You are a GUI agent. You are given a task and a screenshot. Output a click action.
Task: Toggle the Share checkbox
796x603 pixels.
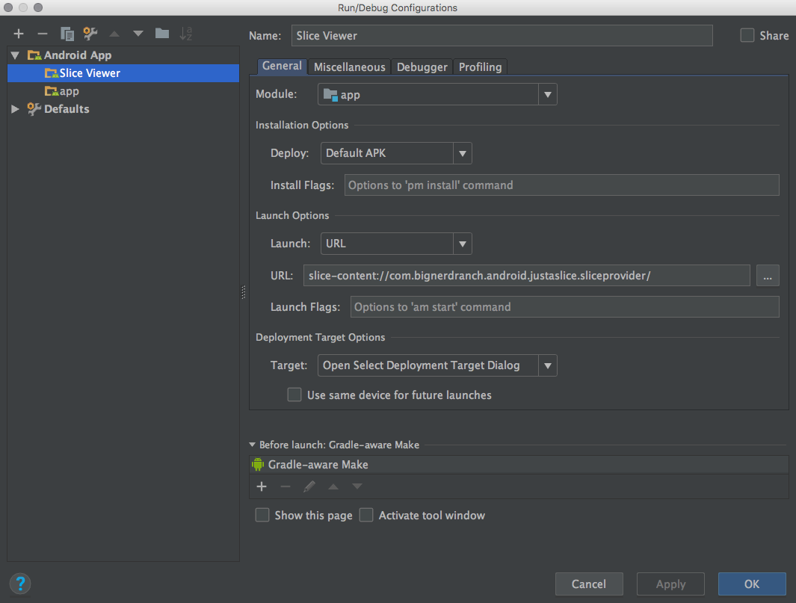tap(747, 36)
